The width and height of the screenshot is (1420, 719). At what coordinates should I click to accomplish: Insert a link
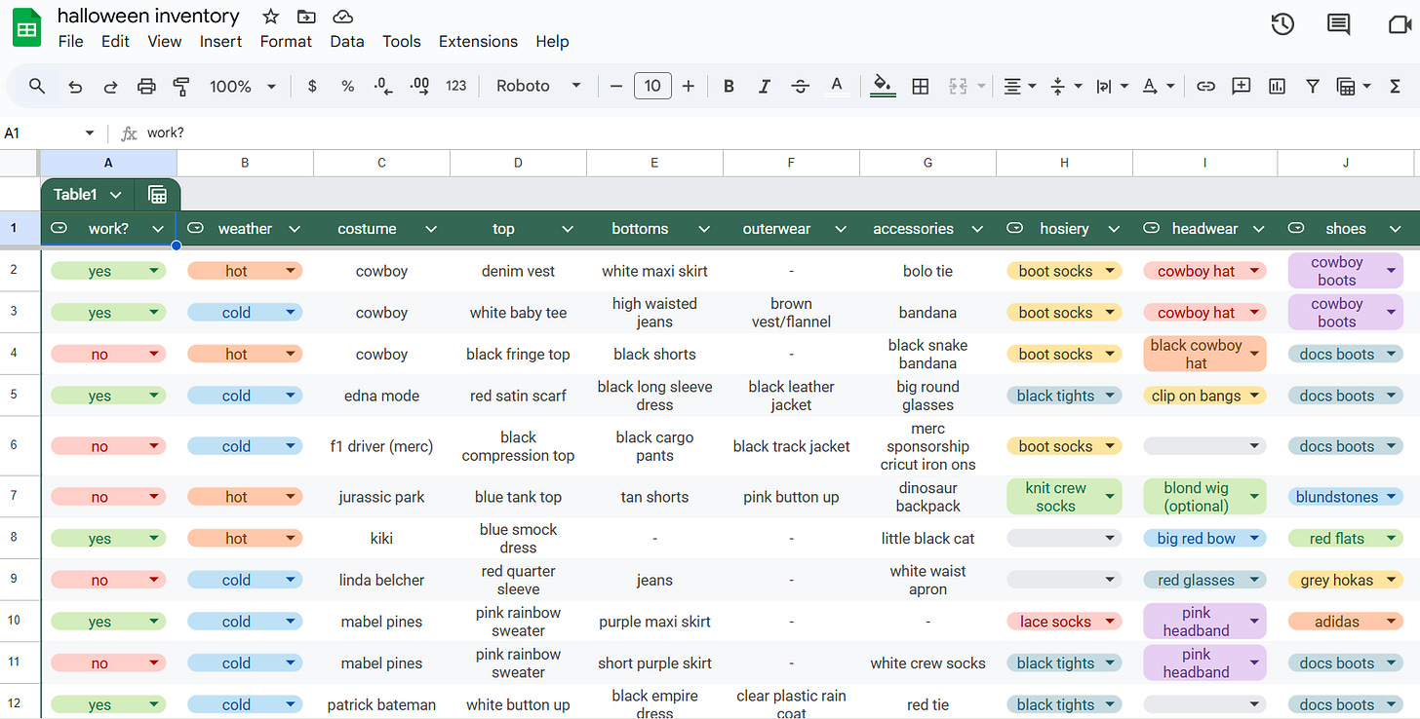[1205, 86]
